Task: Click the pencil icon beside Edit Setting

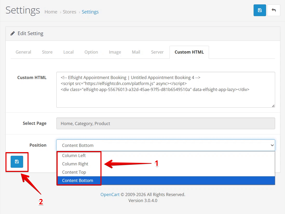Action: 12,34
